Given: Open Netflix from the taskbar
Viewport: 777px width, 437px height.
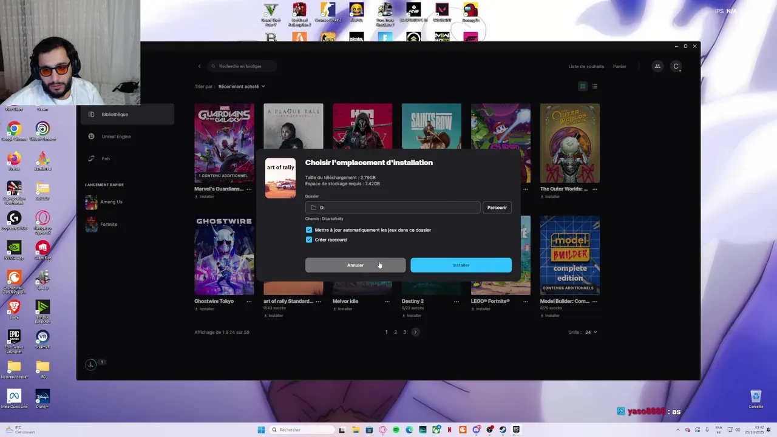Looking at the screenshot, I should 449,430.
